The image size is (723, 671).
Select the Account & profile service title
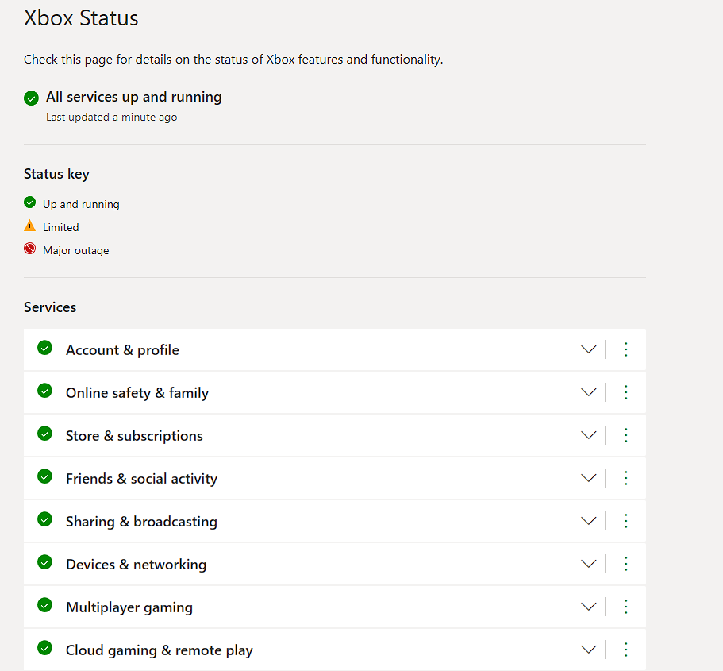tap(122, 350)
